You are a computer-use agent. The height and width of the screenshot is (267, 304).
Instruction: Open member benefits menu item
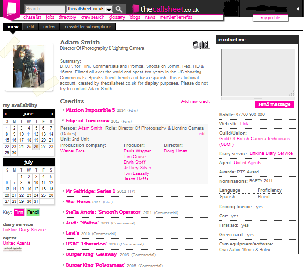point(176,17)
